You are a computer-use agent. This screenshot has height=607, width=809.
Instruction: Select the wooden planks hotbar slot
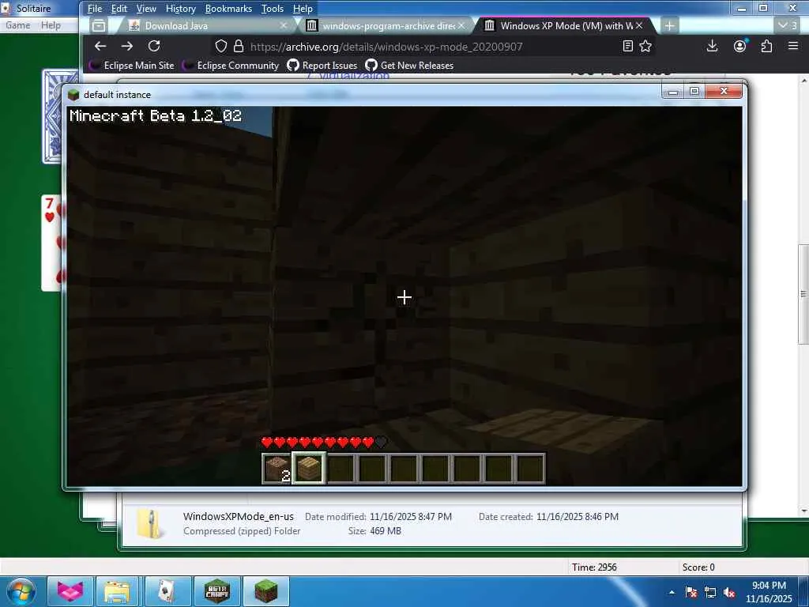click(x=309, y=468)
